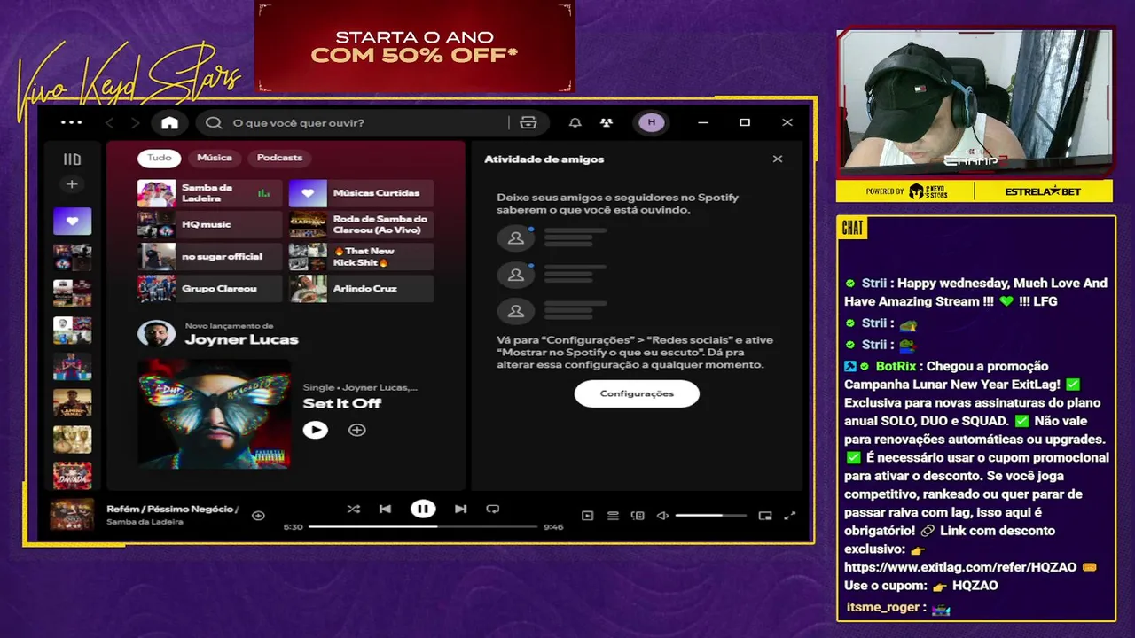Open the profile avatar H menu
Image resolution: width=1135 pixels, height=638 pixels.
652,122
